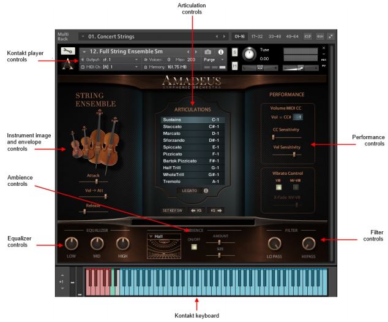Select the Tremolo articulation
The image size is (388, 322).
193,182
